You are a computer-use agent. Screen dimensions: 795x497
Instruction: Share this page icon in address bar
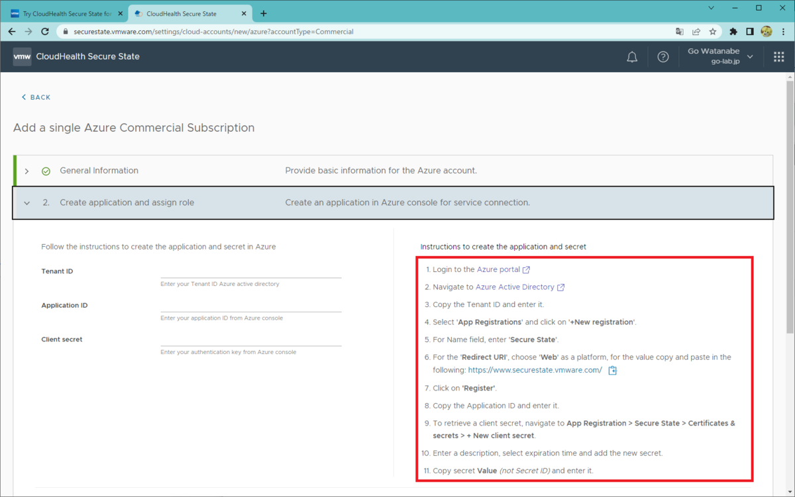696,31
